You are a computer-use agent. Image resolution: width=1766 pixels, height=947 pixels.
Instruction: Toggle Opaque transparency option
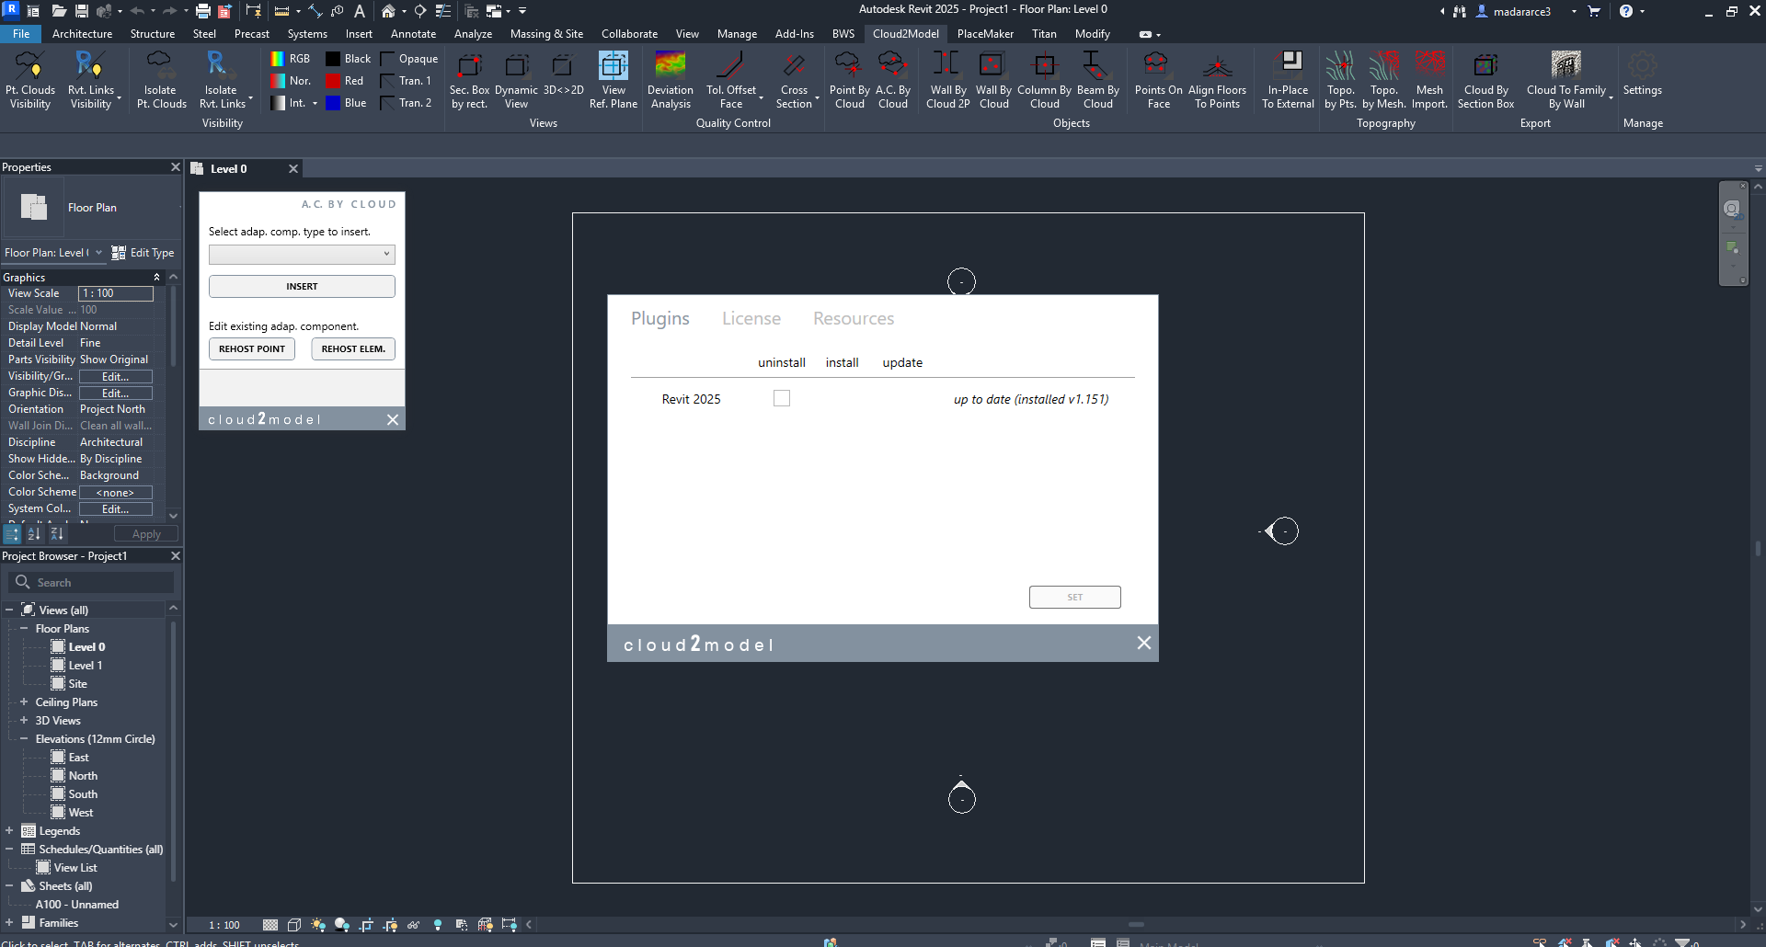point(409,59)
